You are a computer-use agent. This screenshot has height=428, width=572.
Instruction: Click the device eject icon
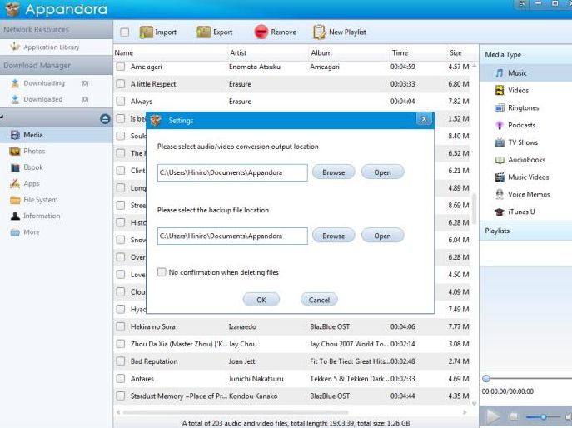(x=105, y=119)
